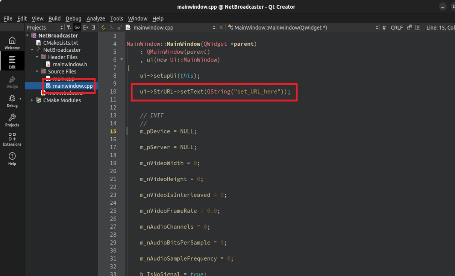Select the NetBroadcaster root project
This screenshot has width=455, height=276.
tap(58, 36)
